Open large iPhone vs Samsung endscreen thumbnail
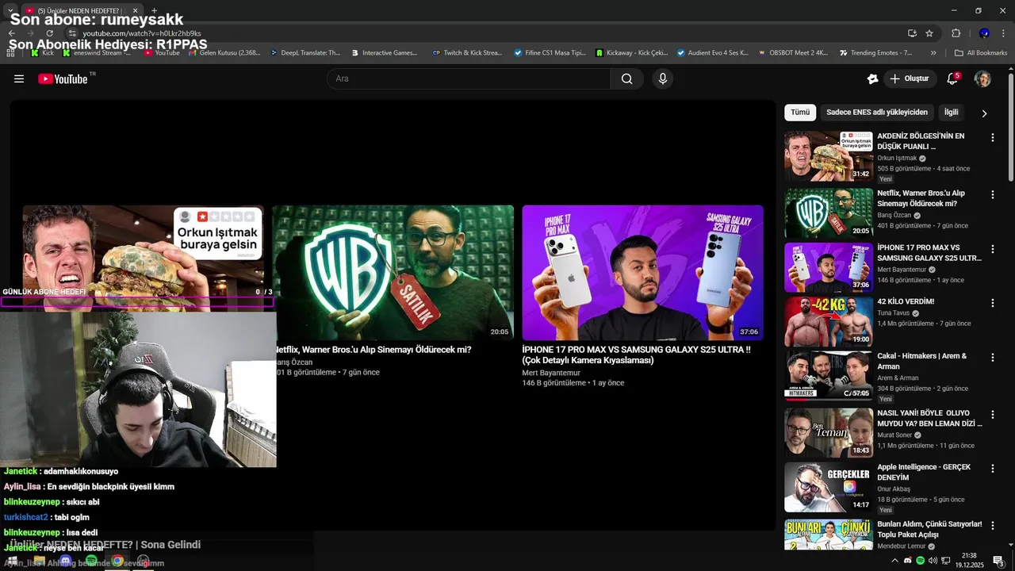This screenshot has width=1015, height=571. [643, 273]
